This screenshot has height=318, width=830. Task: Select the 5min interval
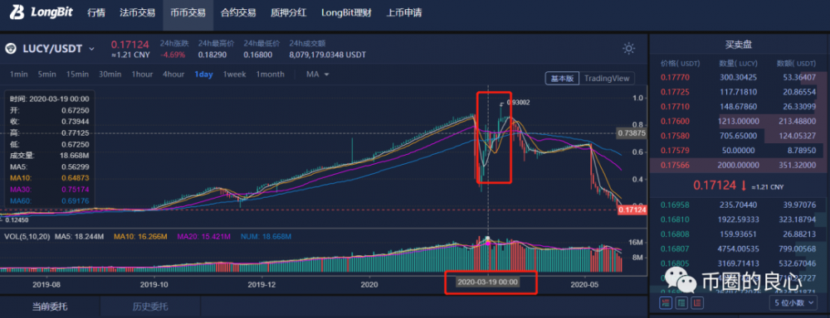(46, 75)
